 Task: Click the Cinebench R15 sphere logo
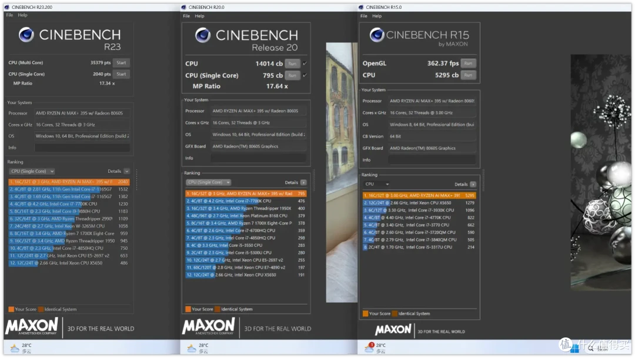[377, 35]
